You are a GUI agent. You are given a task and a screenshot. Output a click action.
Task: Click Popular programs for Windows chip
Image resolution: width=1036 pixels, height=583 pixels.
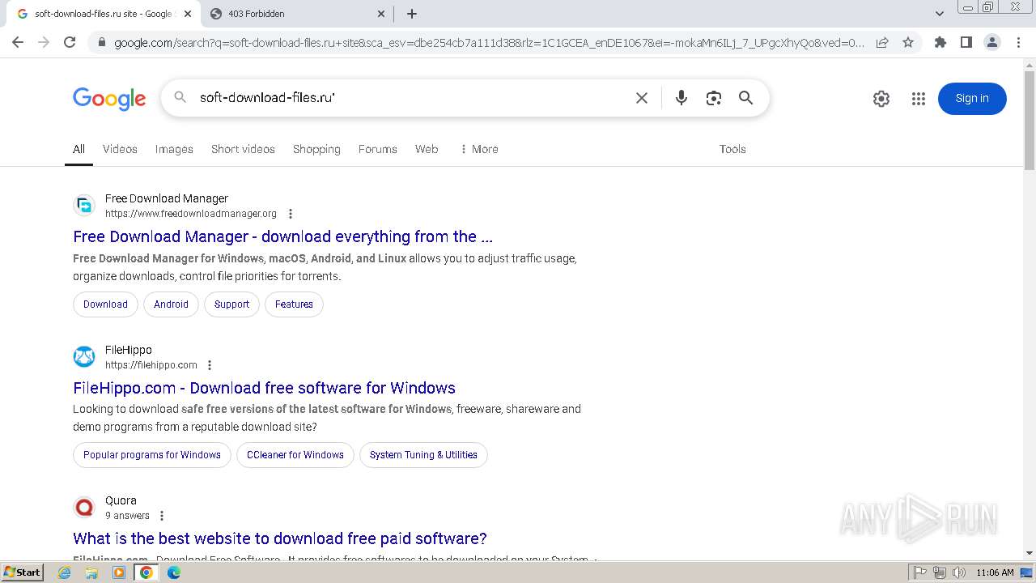[x=152, y=455]
